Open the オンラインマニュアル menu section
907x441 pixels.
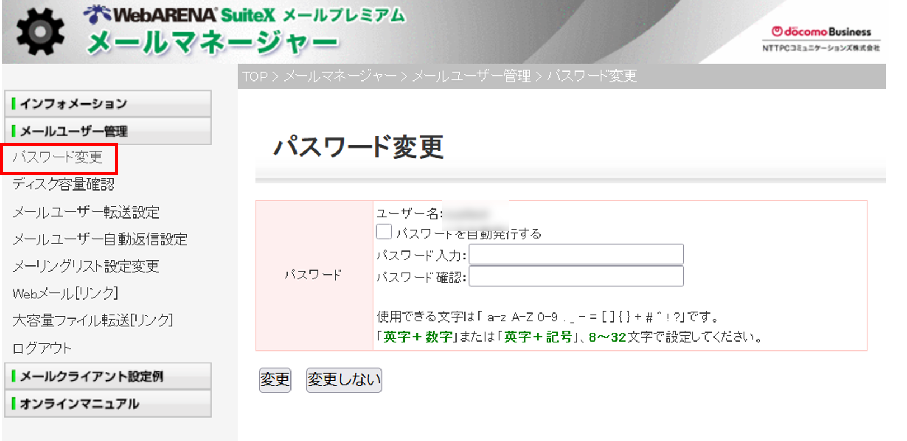(108, 404)
